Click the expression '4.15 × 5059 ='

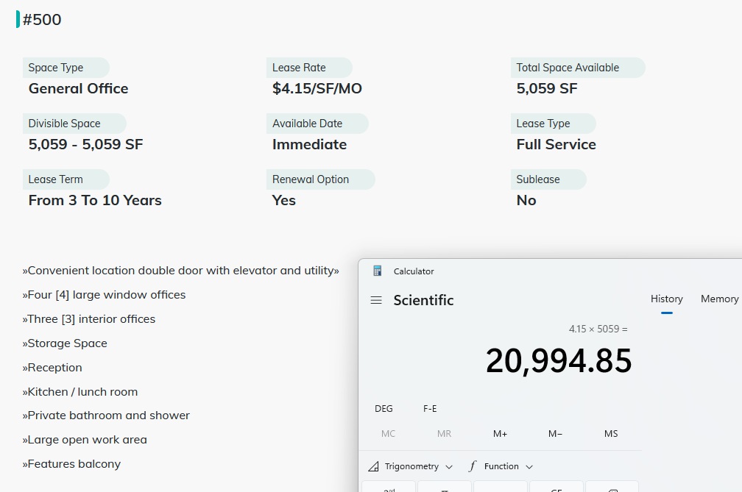point(598,329)
